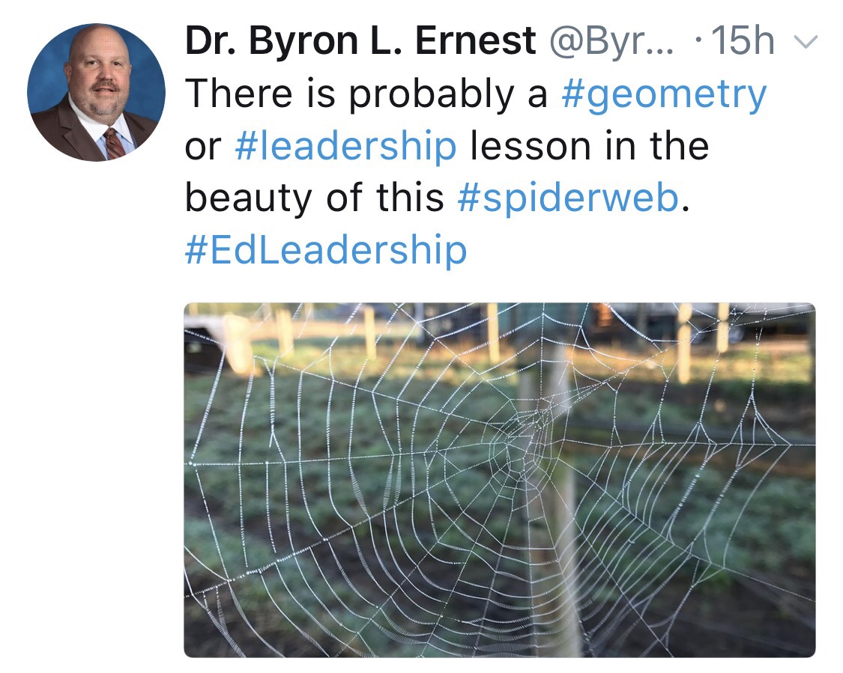This screenshot has width=843, height=673.
Task: Open the #leadership hashtag
Action: [345, 146]
